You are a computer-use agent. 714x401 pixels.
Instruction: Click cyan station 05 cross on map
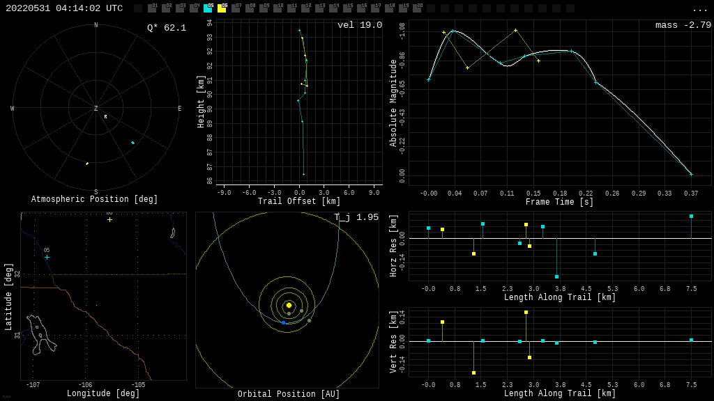tap(47, 257)
